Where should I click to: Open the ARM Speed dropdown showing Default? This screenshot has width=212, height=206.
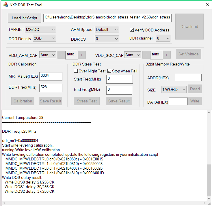pyautogui.click(x=107, y=30)
